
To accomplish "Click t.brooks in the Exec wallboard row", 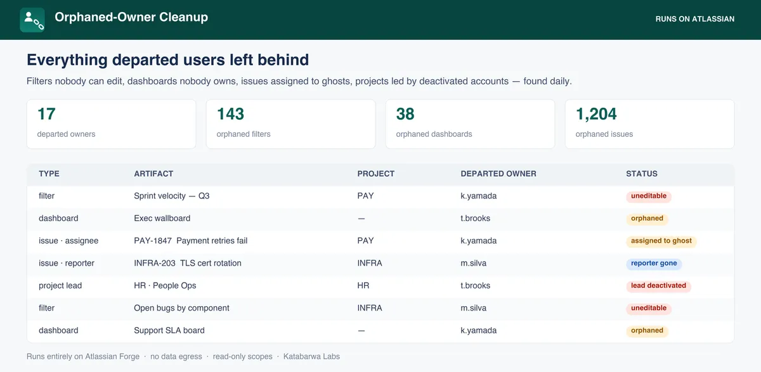I will pos(476,218).
